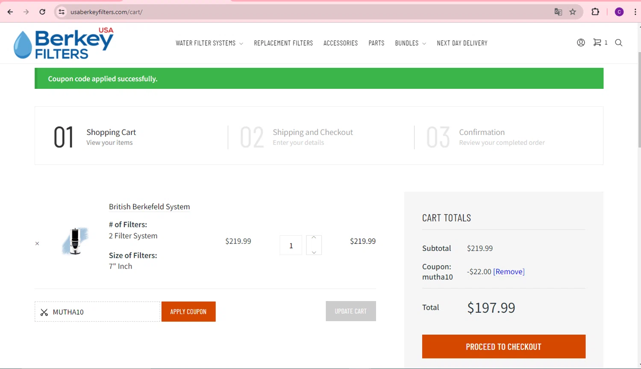Click the -$22.00 coupon discount amount

point(479,272)
